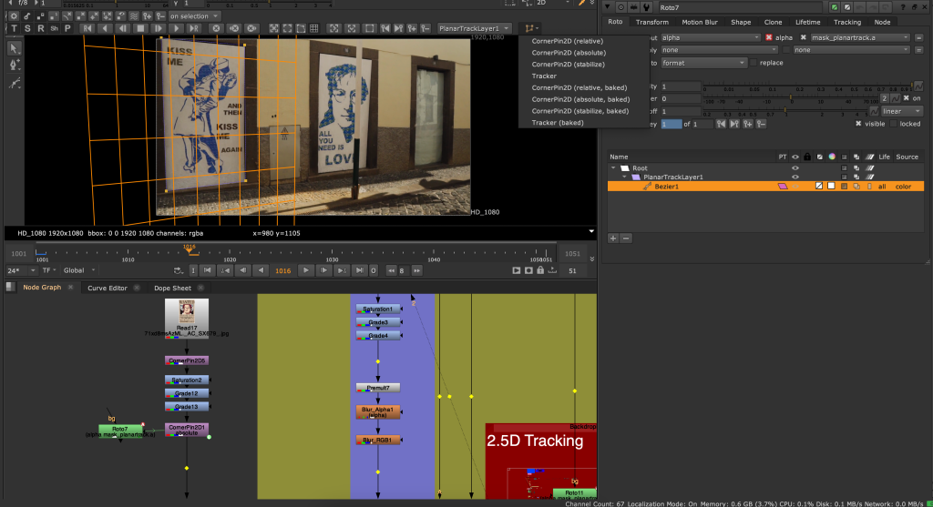Toggle the visible checkbox

pos(858,124)
